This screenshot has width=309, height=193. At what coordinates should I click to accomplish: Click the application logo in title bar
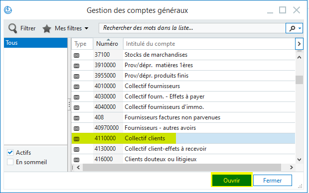click(x=8, y=10)
